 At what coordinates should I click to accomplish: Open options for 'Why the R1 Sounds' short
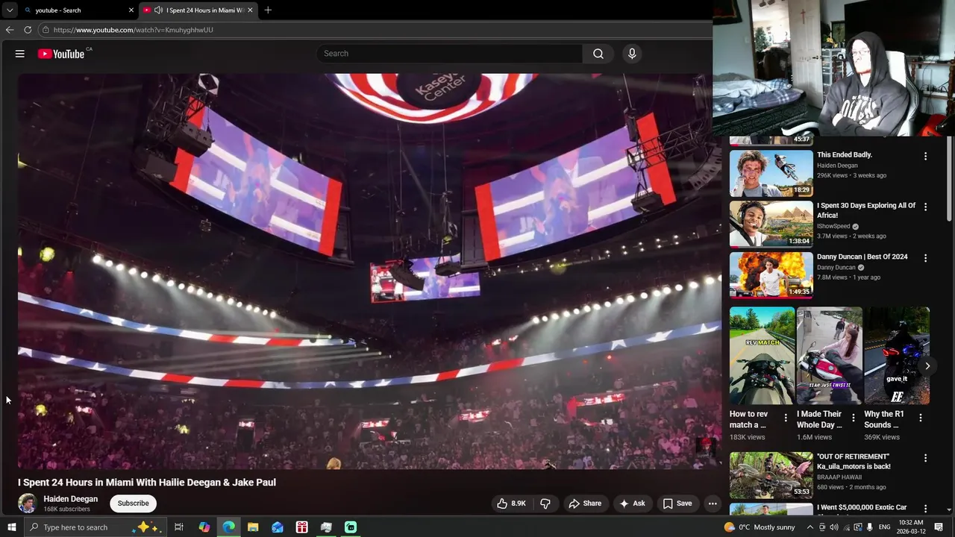click(920, 418)
